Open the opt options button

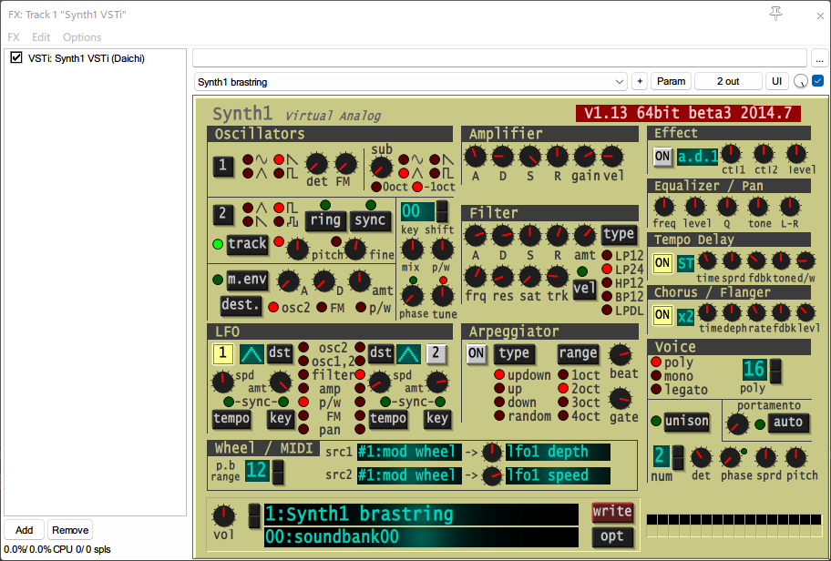[612, 536]
